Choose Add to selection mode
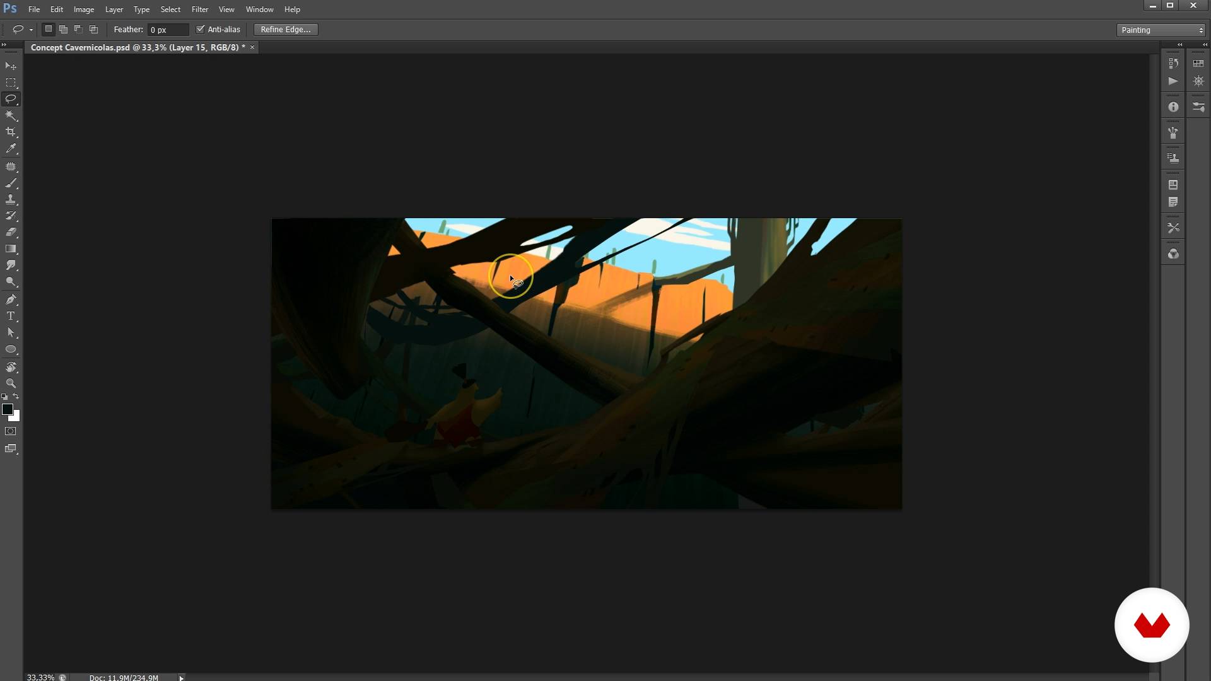Screen dimensions: 1211x681 click(x=63, y=29)
